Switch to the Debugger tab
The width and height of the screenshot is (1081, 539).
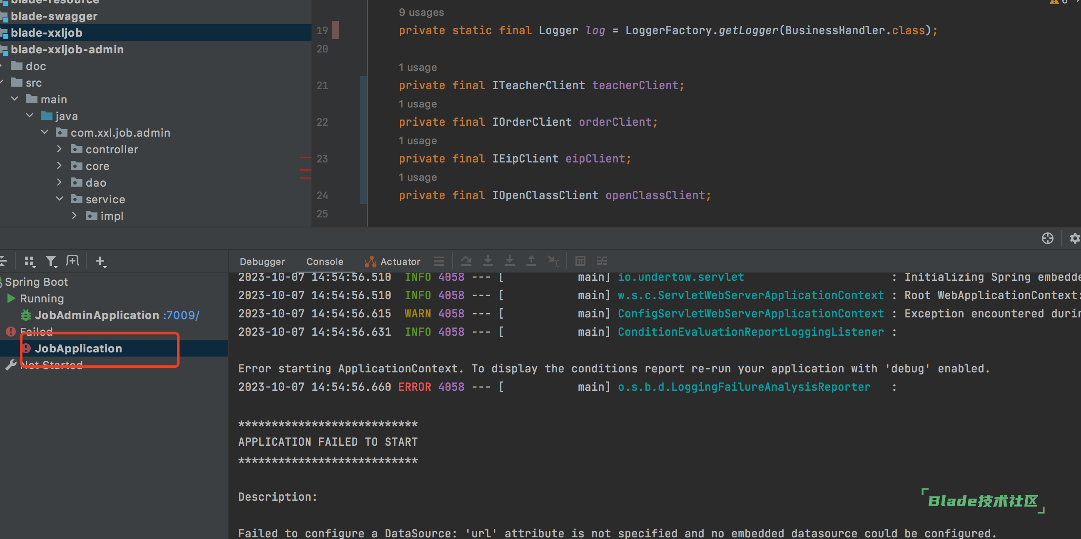[262, 262]
